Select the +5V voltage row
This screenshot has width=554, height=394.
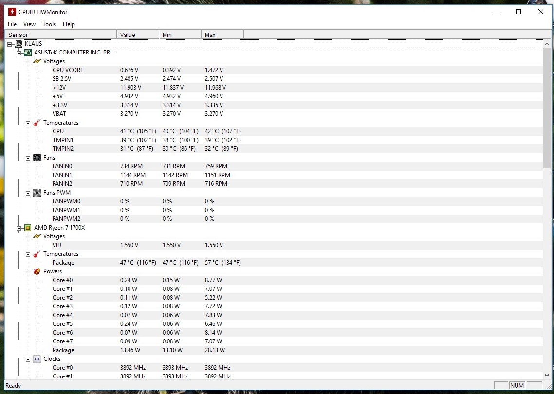pos(297,96)
